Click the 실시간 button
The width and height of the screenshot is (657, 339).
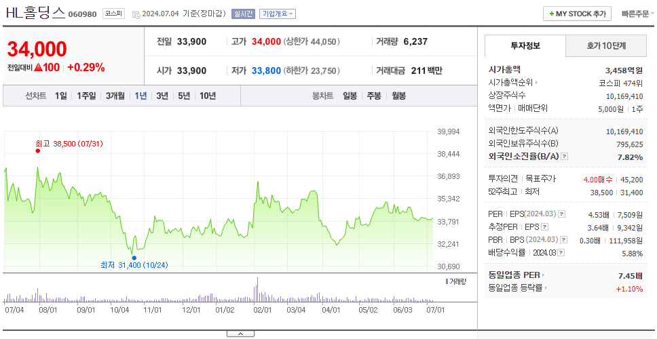(243, 14)
